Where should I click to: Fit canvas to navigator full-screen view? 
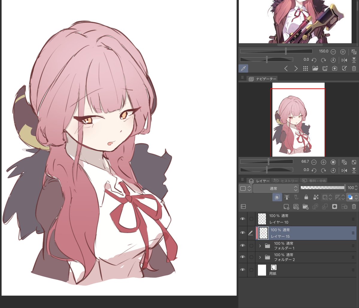[x=354, y=162]
